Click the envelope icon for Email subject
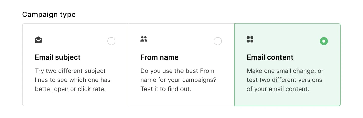The height and width of the screenshot is (118, 363). pos(38,40)
